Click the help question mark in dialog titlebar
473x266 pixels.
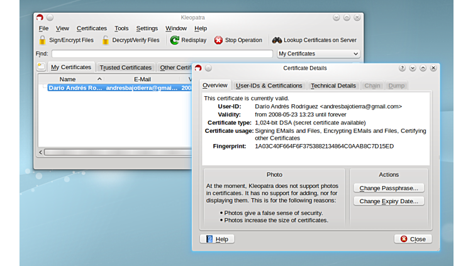(402, 68)
